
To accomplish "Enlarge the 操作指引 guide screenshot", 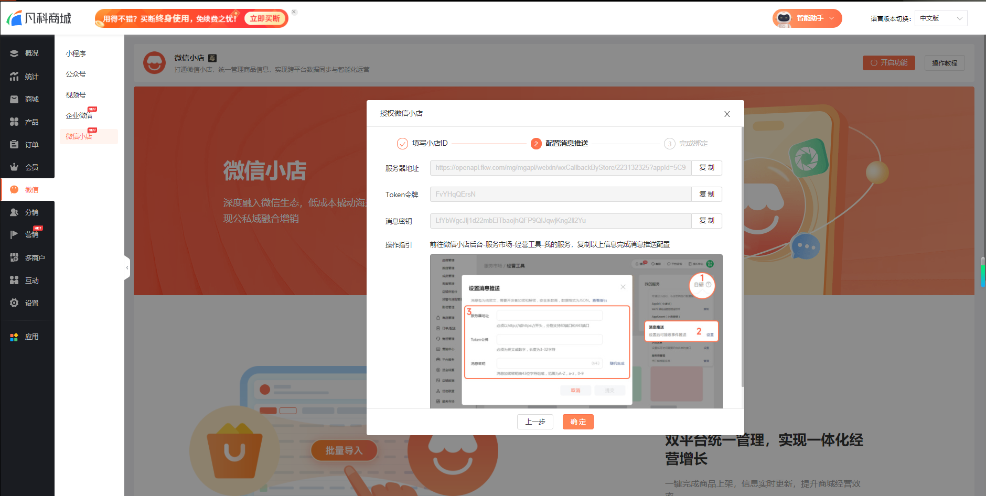I will (576, 331).
